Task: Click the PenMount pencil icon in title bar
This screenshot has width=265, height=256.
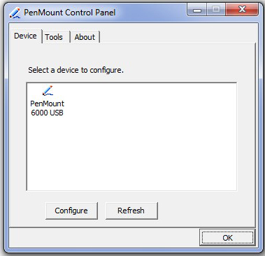Action: [x=15, y=13]
